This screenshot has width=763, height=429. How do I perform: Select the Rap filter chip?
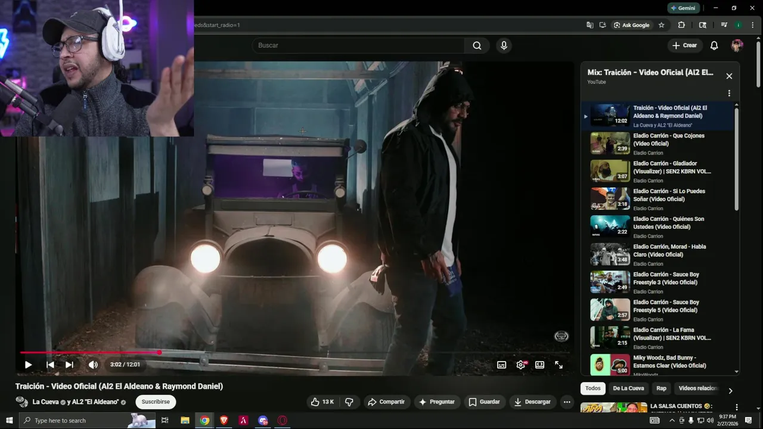pos(662,388)
